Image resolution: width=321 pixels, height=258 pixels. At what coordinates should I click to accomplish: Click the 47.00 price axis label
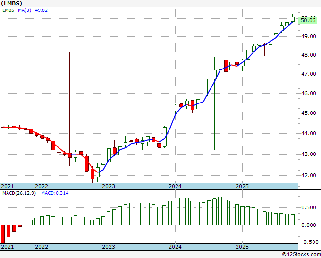pos(309,74)
